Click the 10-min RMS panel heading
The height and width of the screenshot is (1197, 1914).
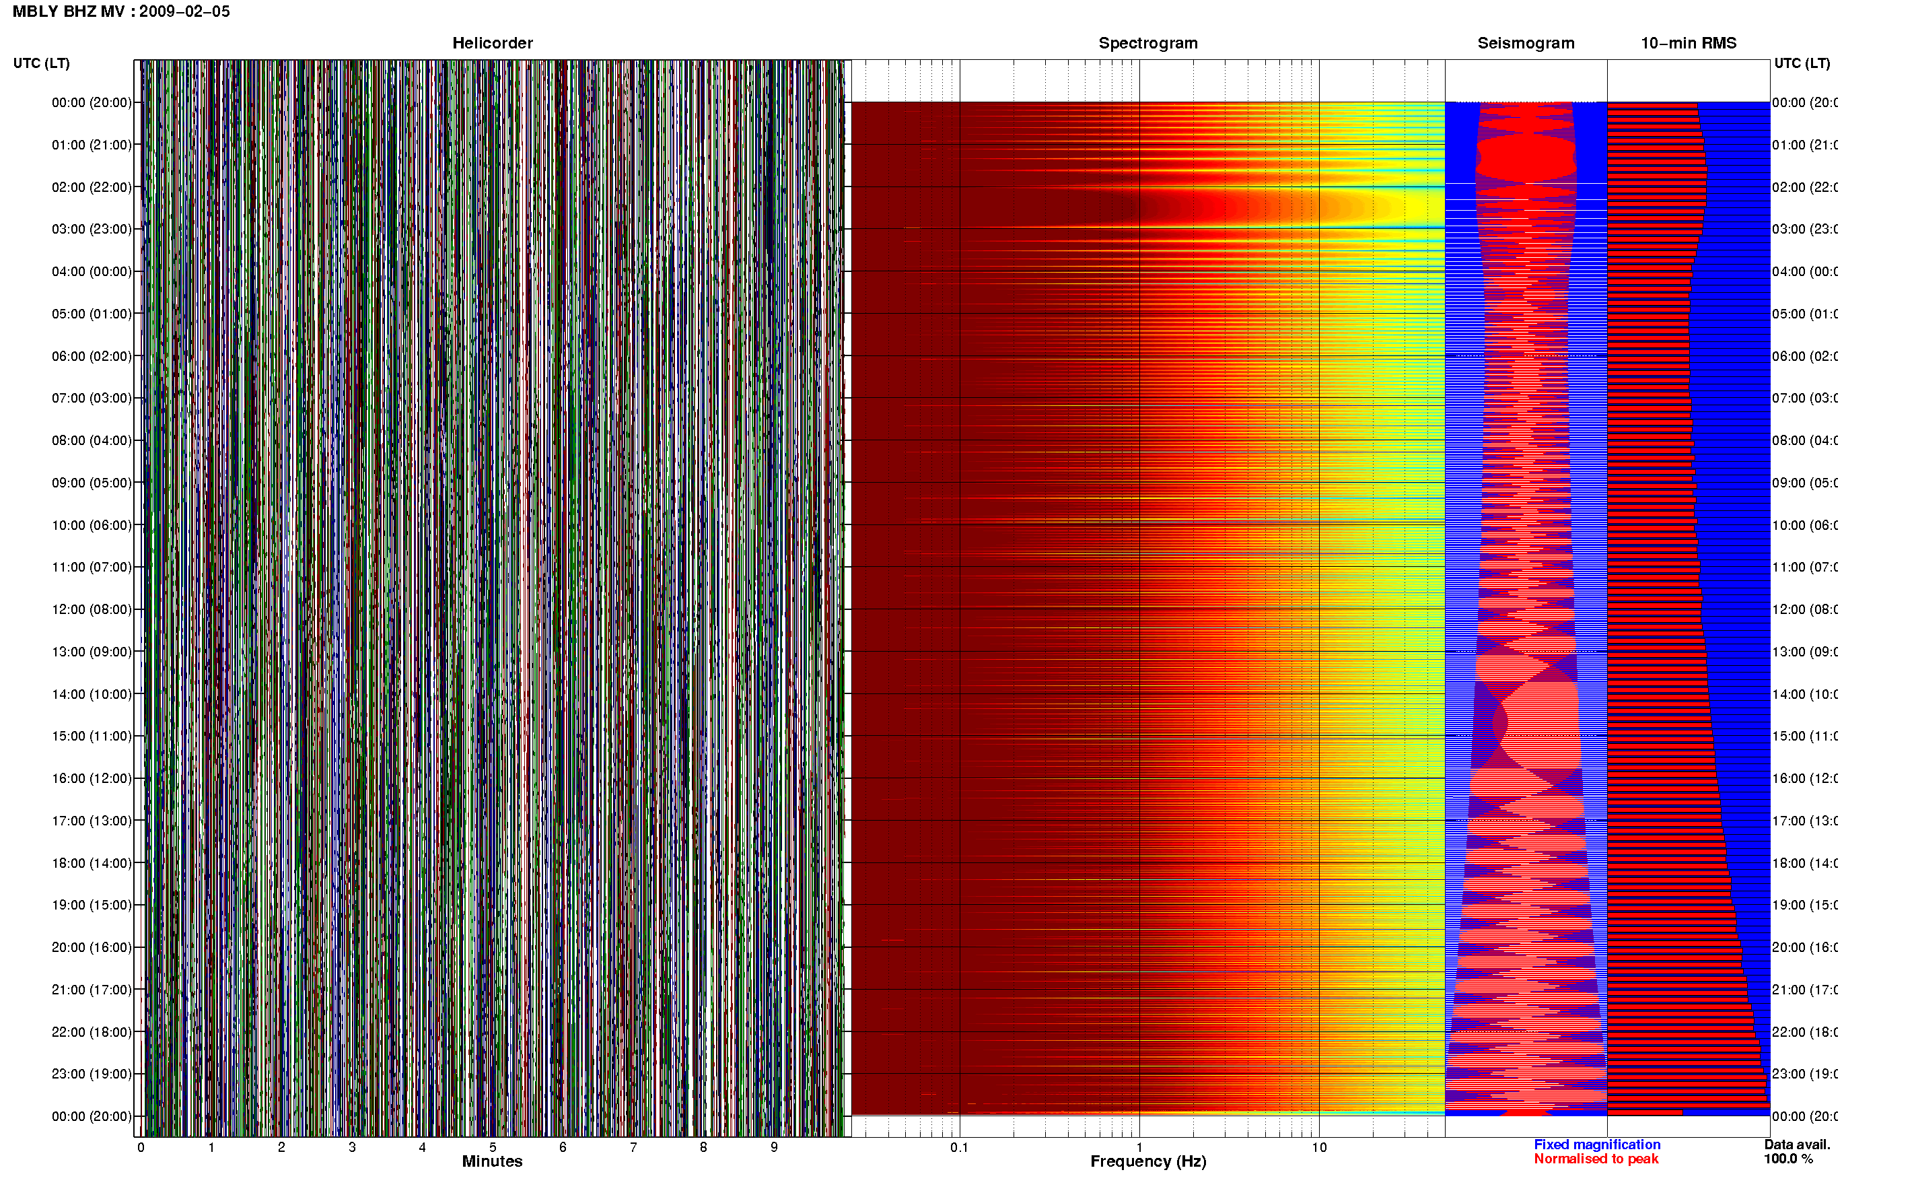tap(1689, 43)
